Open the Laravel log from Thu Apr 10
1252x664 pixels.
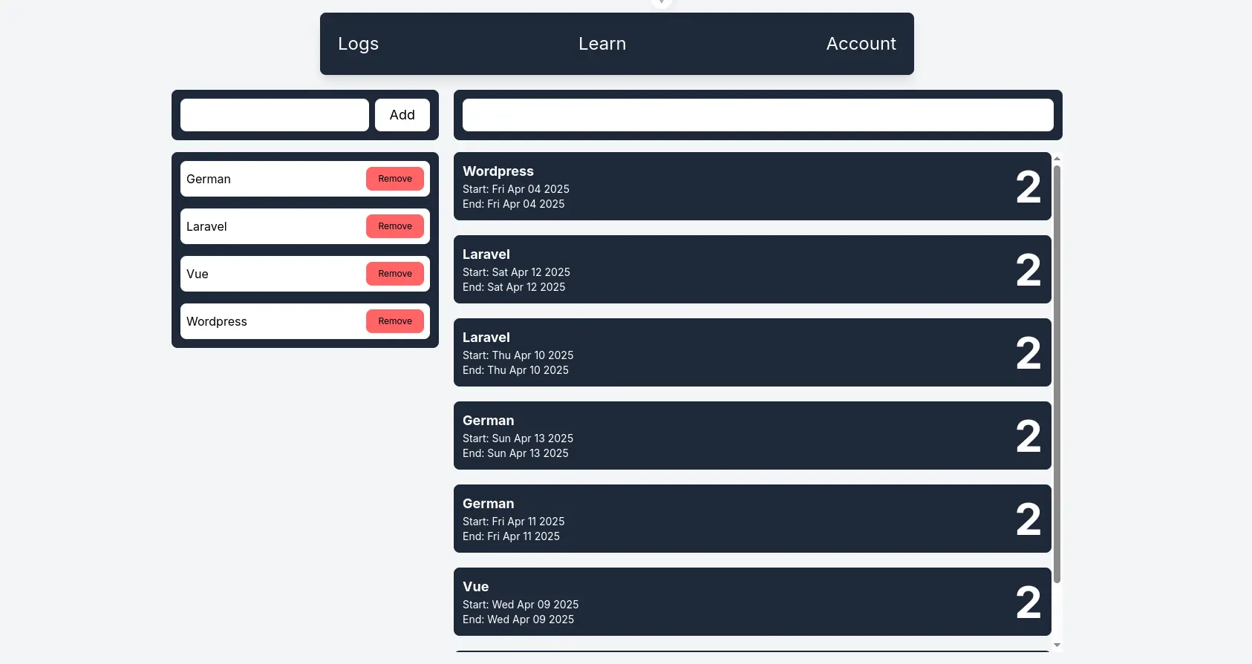[752, 352]
